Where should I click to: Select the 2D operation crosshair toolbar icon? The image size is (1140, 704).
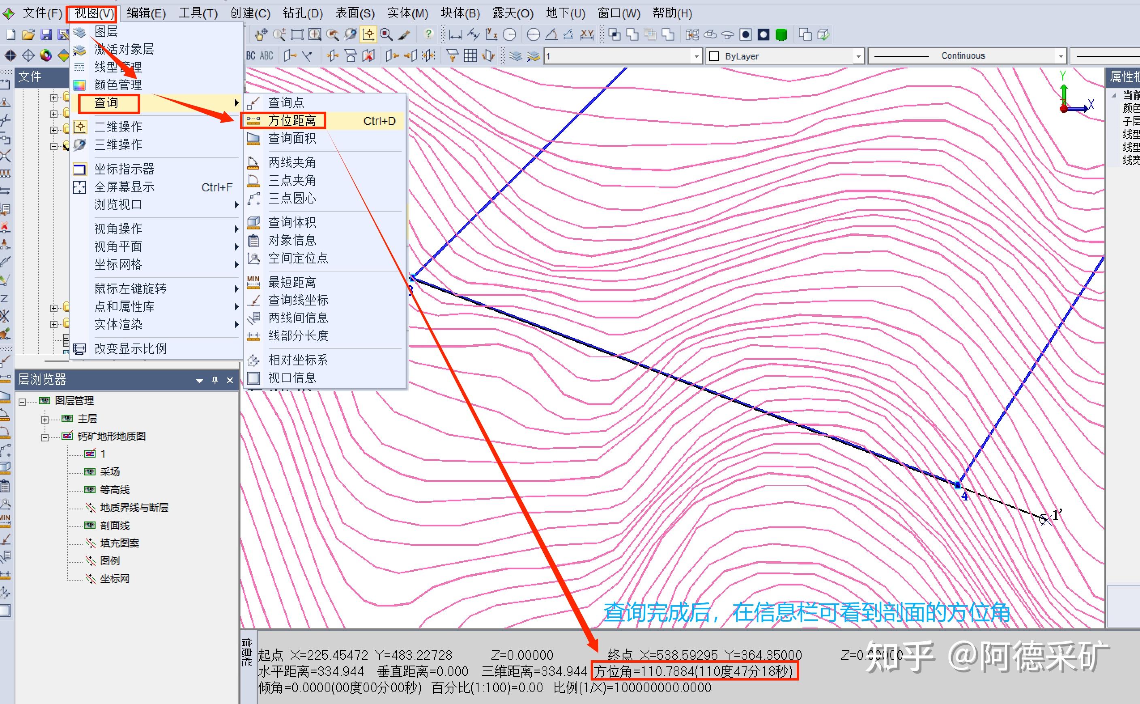click(368, 34)
